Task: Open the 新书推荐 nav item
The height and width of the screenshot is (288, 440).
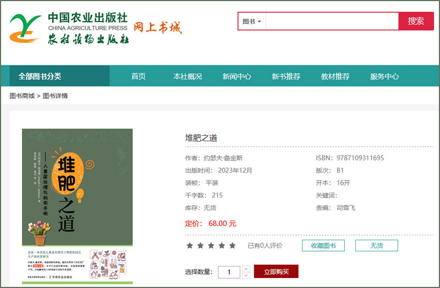Action: click(285, 76)
